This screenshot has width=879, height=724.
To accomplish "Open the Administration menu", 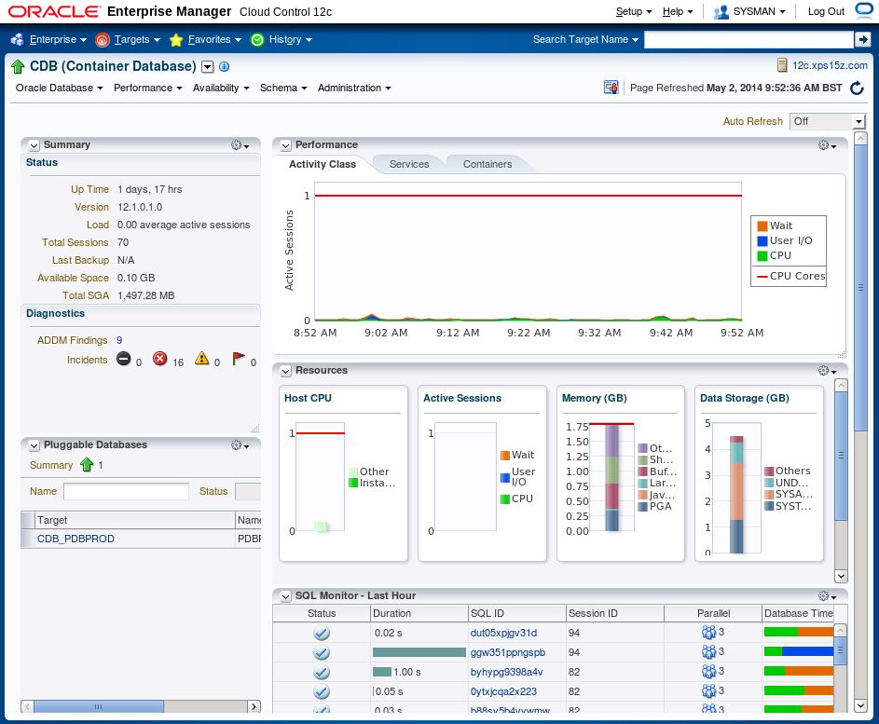I will [x=354, y=88].
